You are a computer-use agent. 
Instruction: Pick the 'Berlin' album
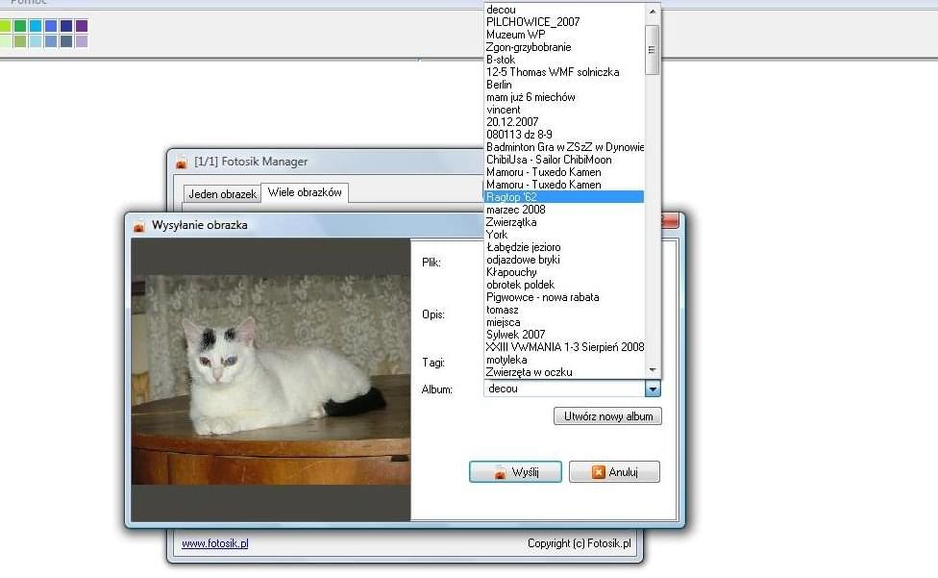(563, 85)
